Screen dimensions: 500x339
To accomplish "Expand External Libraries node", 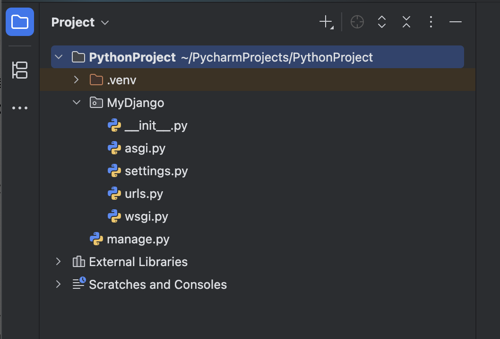I will click(59, 262).
